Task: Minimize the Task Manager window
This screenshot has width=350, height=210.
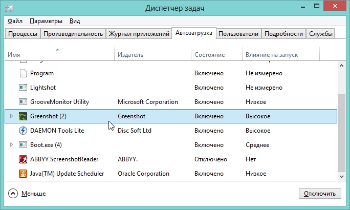Action: click(303, 7)
